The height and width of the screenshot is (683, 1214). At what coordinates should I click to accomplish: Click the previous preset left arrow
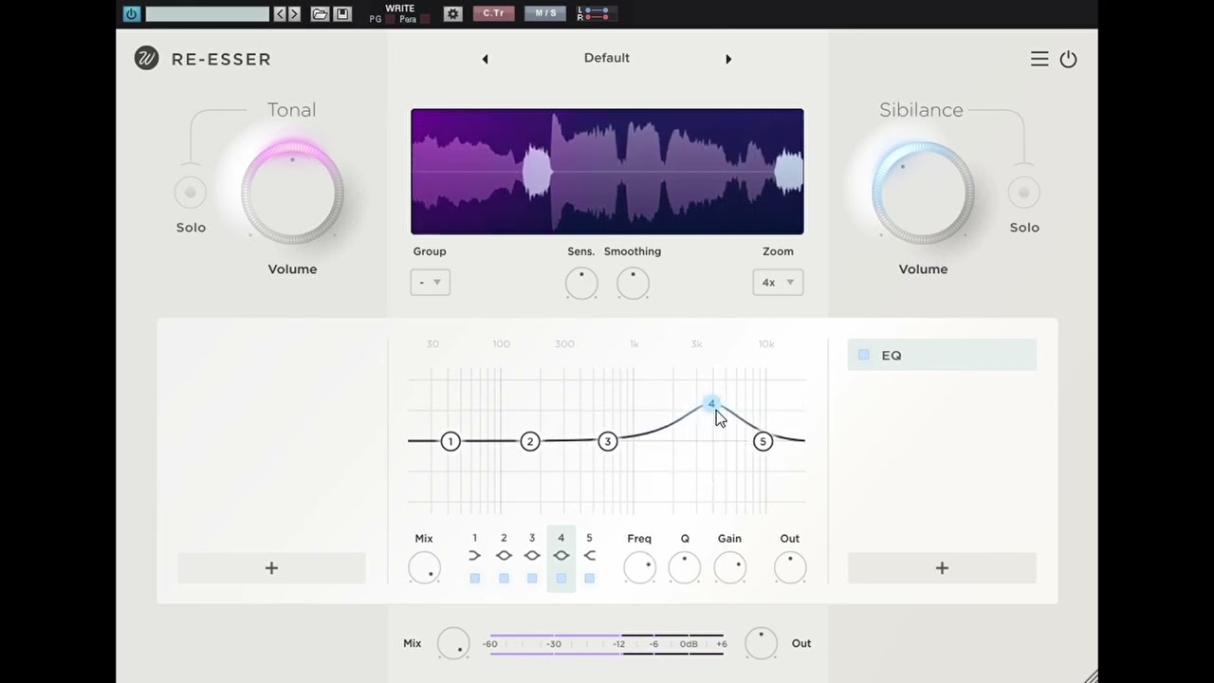coord(485,59)
